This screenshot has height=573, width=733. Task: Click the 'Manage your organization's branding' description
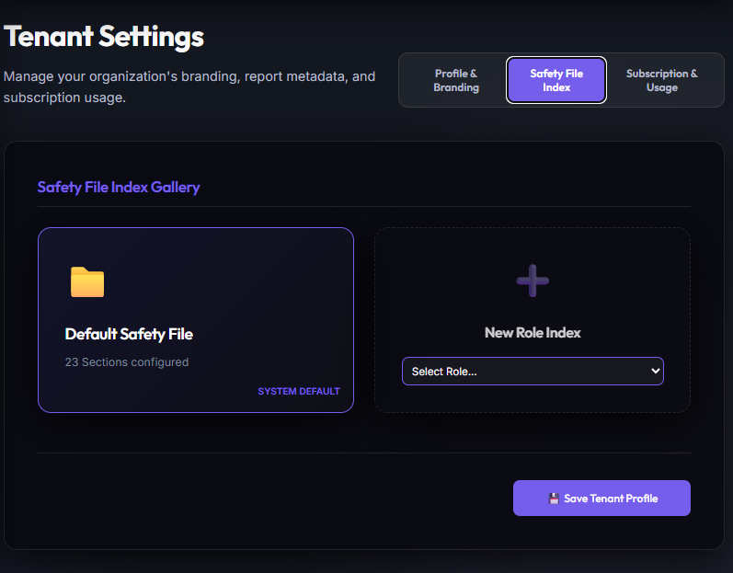pos(189,87)
